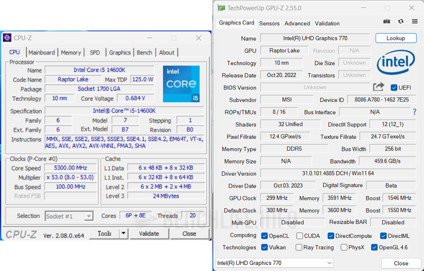Viewport: 424px width, 271px height.
Task: Click the Lookup button in GPU-Z
Action: 396,38
